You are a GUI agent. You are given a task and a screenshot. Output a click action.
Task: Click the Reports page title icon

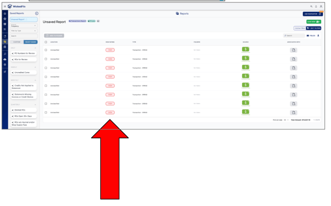(177, 13)
